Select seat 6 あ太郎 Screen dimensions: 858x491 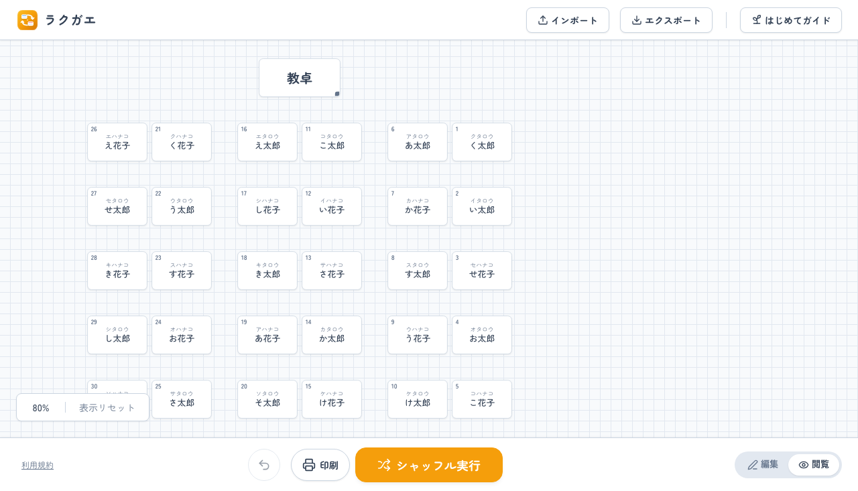pos(418,142)
